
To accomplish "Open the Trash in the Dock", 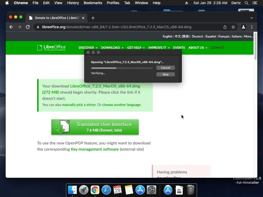I will (190, 190).
